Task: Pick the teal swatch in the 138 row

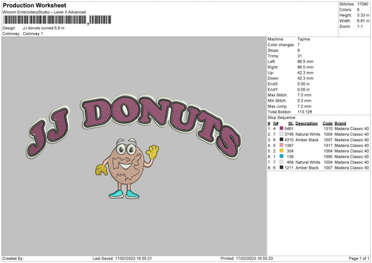Action: tap(281, 156)
